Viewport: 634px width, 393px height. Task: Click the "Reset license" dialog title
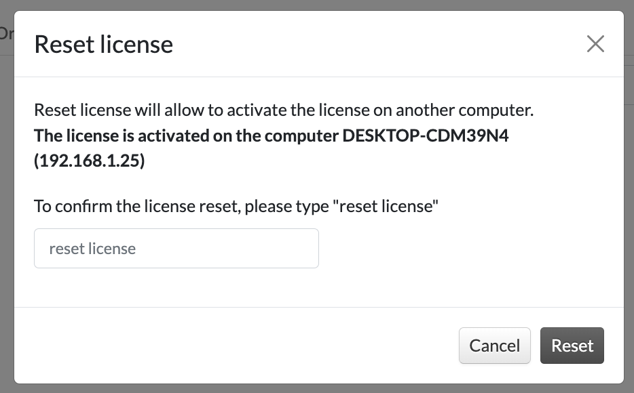click(x=104, y=45)
